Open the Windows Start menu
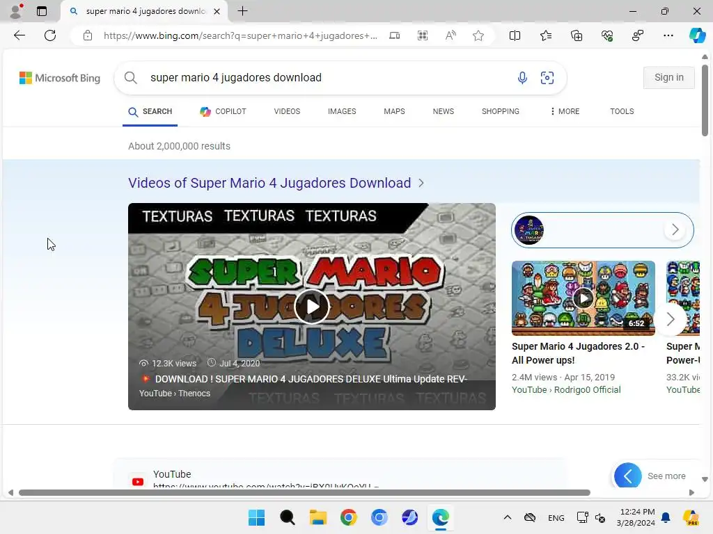Image resolution: width=713 pixels, height=534 pixels. pos(256,517)
